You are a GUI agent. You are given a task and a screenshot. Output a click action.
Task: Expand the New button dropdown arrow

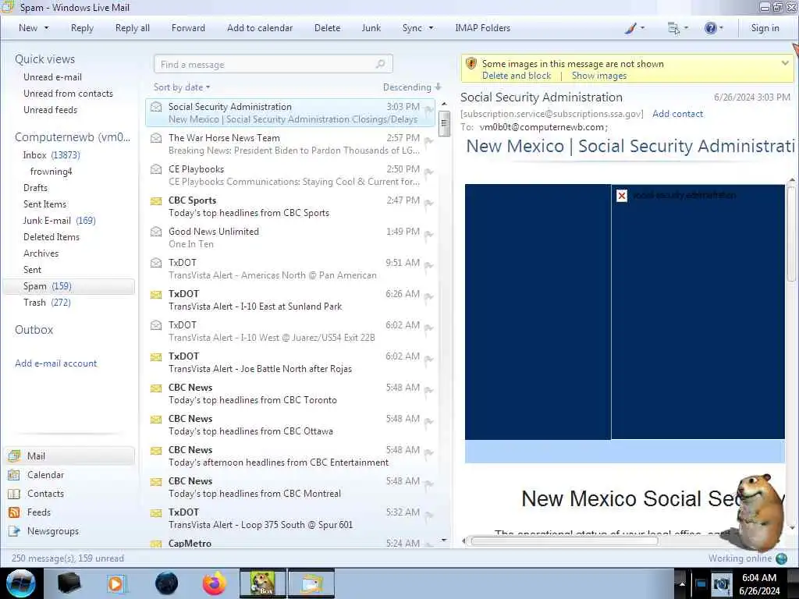[x=46, y=28]
